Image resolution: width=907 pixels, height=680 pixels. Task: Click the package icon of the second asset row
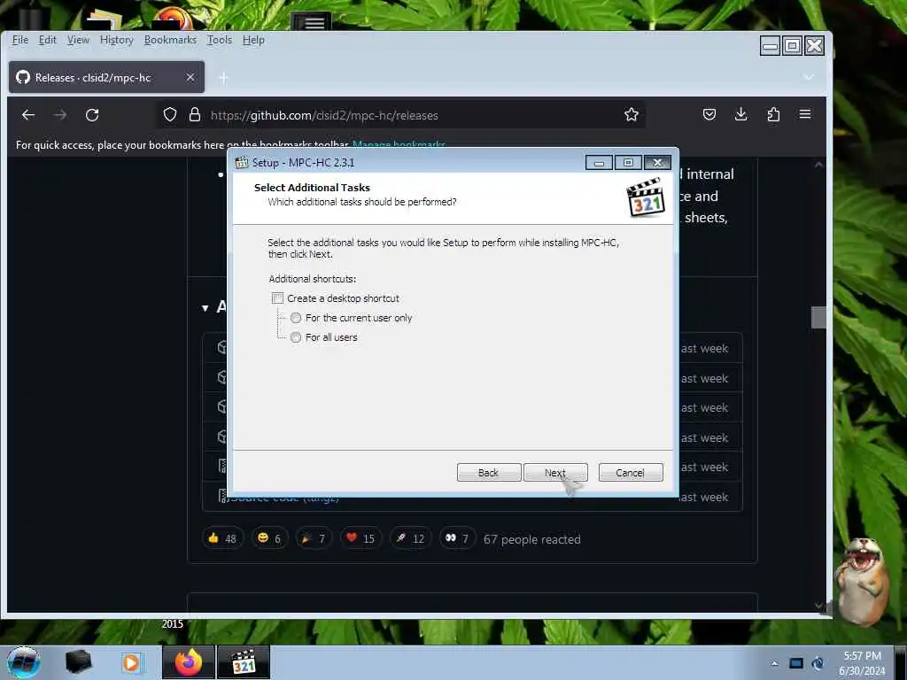221,377
